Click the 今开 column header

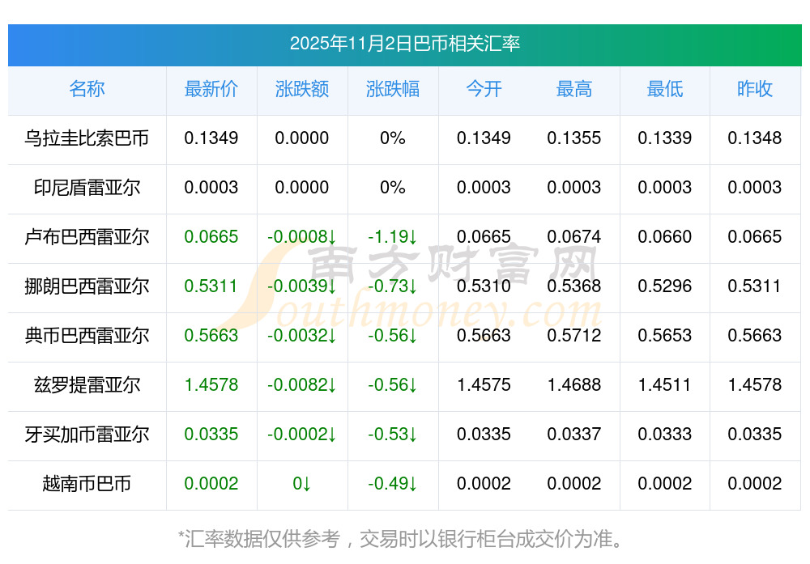click(484, 89)
